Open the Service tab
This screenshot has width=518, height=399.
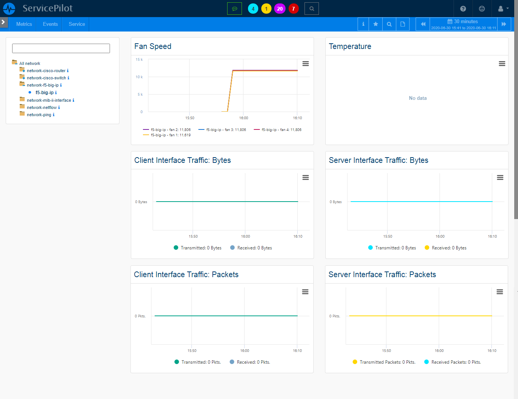click(x=77, y=24)
